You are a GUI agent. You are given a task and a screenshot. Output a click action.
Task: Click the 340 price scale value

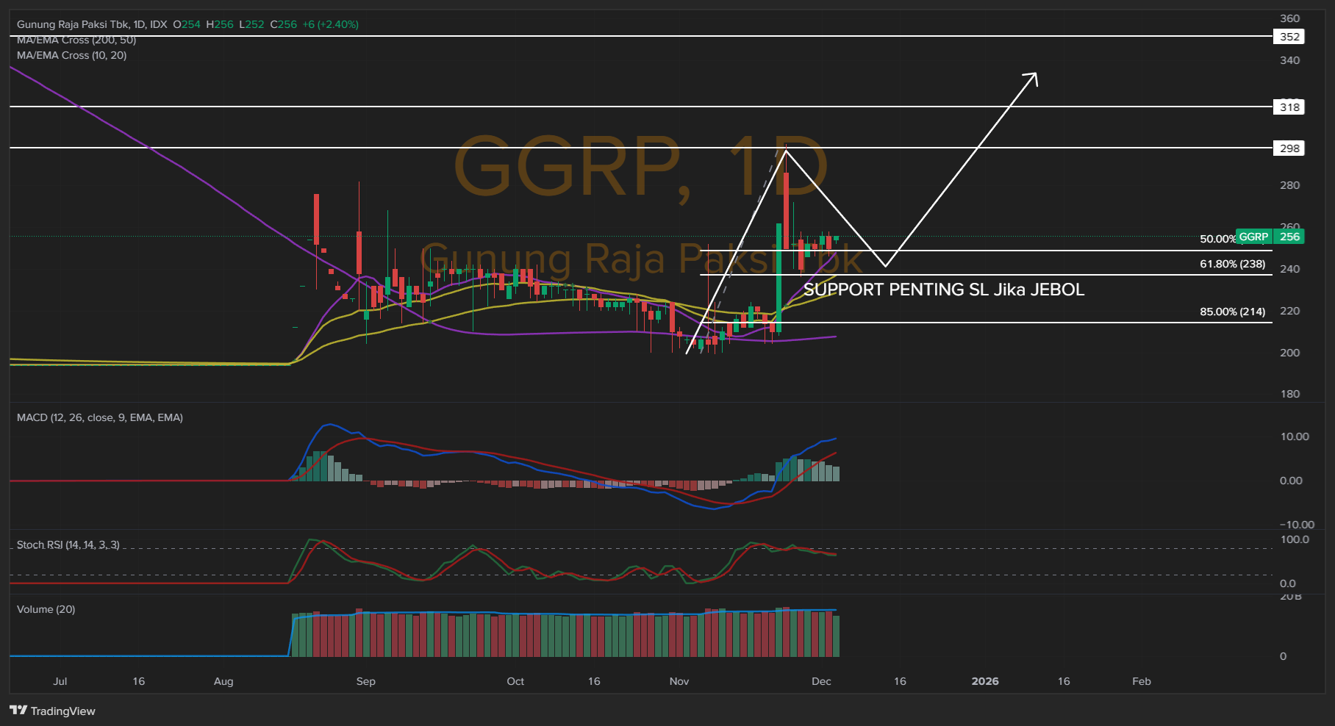click(1289, 60)
